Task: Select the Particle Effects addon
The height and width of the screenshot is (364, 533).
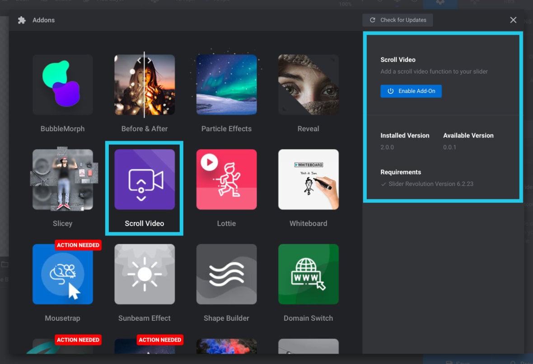Action: tap(226, 84)
